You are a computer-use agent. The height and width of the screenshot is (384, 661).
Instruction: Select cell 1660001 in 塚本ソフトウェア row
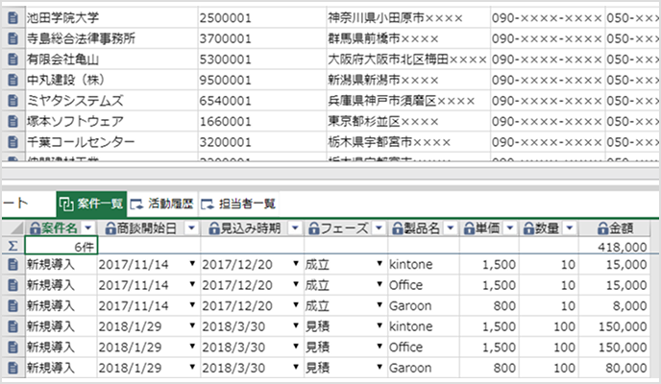coord(261,121)
